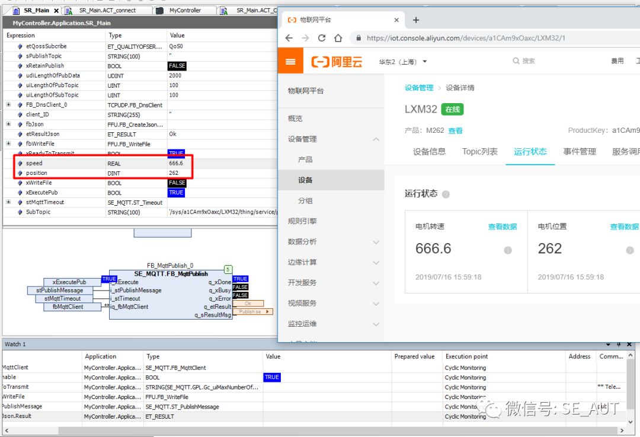Screen dimensions: 640x437
Task: Go back using the browser back arrow
Action: 289,37
